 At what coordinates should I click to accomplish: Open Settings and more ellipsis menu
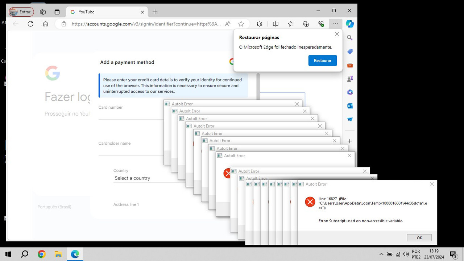pos(335,24)
